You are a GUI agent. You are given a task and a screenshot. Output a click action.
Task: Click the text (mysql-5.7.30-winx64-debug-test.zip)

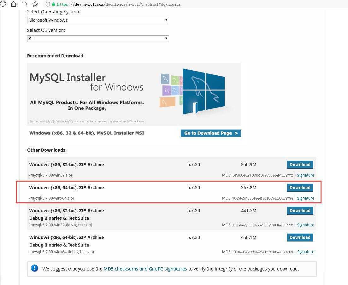[62, 252]
